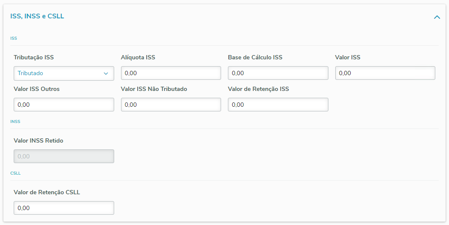Click the disabled Valor INSS Retido field
Image resolution: width=449 pixels, height=225 pixels.
(x=64, y=156)
